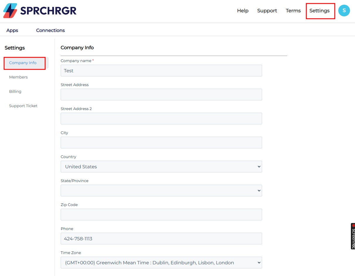The image size is (355, 276).
Task: Click the screenrec recorder widget
Action: point(353,236)
